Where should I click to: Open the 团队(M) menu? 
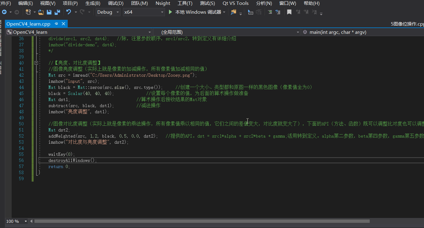click(139, 3)
